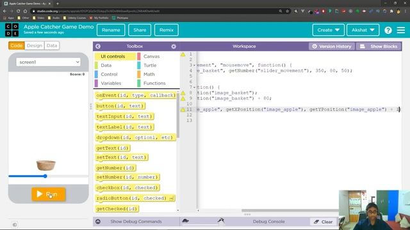Click Show Debug Commands

[136, 222]
